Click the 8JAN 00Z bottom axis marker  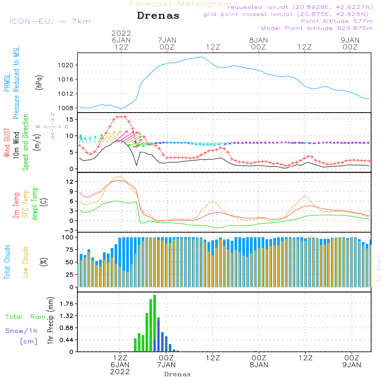pyautogui.click(x=259, y=361)
